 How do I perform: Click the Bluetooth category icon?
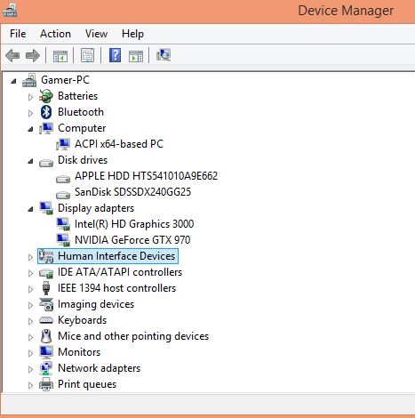click(46, 112)
